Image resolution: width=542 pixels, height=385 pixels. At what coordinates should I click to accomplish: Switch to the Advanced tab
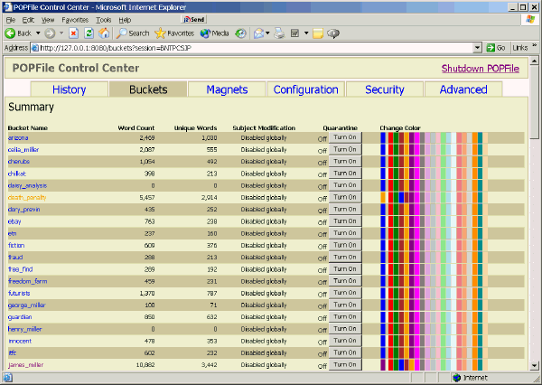463,89
